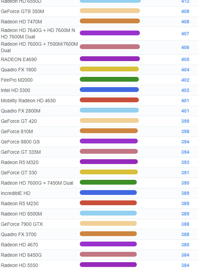Click score 398 for GeForce 810M
The height and width of the screenshot is (268, 198).
(x=185, y=131)
